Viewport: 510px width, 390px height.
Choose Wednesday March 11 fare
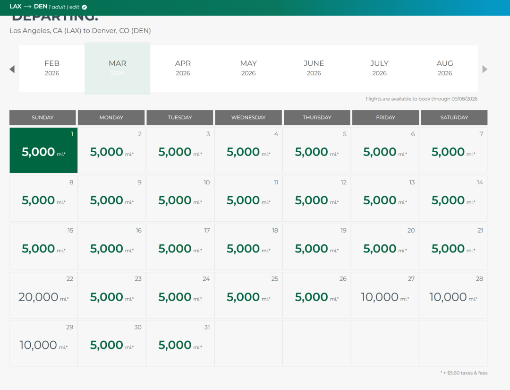click(248, 199)
